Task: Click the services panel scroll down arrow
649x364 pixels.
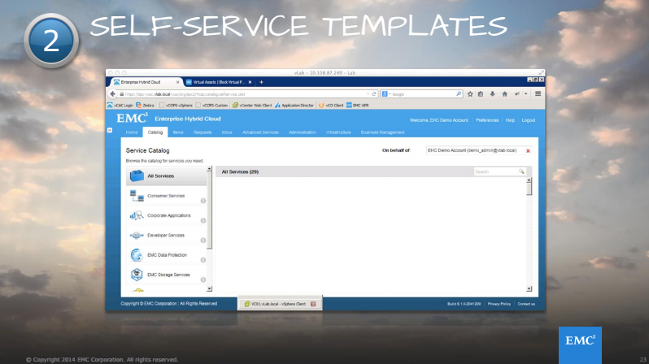Action: click(529, 288)
